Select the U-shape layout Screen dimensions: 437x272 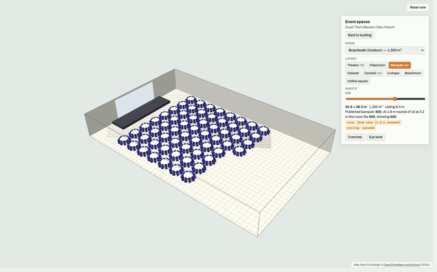(393, 73)
